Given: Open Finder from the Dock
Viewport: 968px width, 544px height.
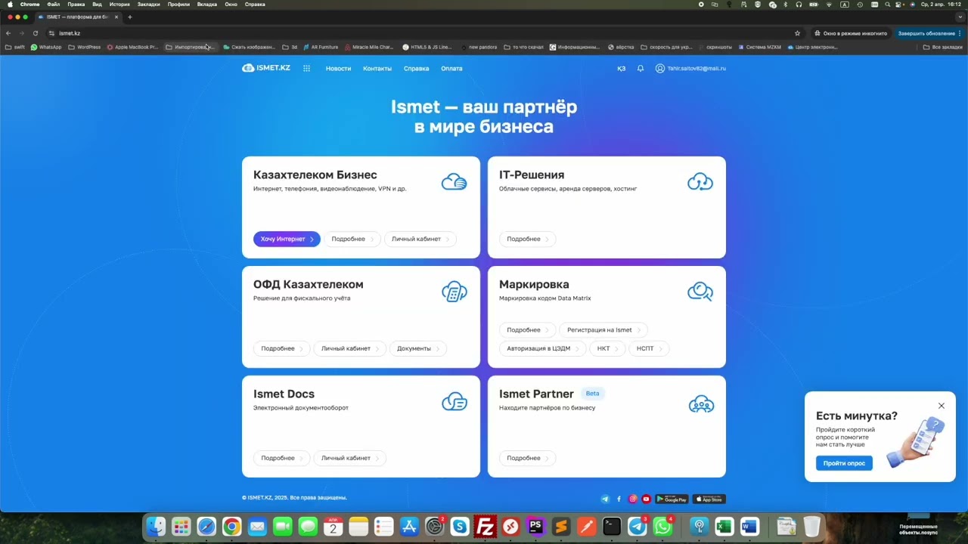Looking at the screenshot, I should (x=156, y=527).
